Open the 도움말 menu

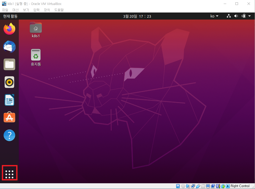point(59,10)
